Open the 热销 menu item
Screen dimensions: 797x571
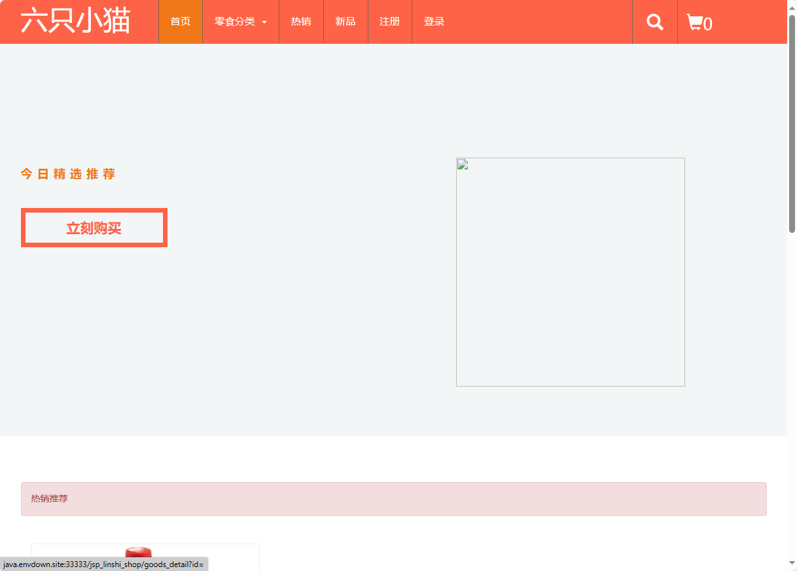tap(301, 22)
